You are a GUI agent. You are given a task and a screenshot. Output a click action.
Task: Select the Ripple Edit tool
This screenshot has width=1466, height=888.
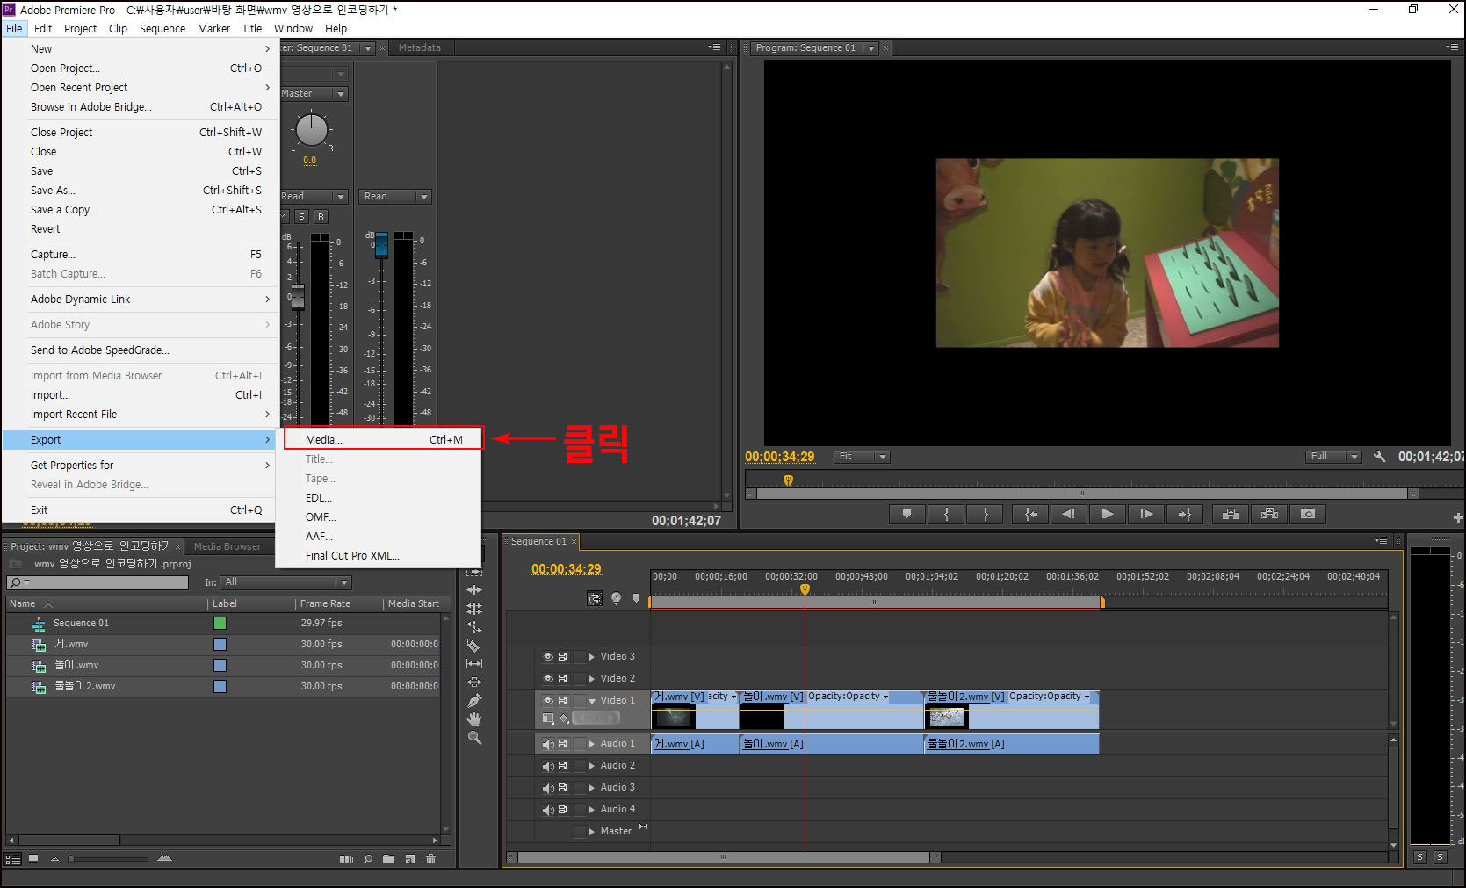[x=474, y=590]
